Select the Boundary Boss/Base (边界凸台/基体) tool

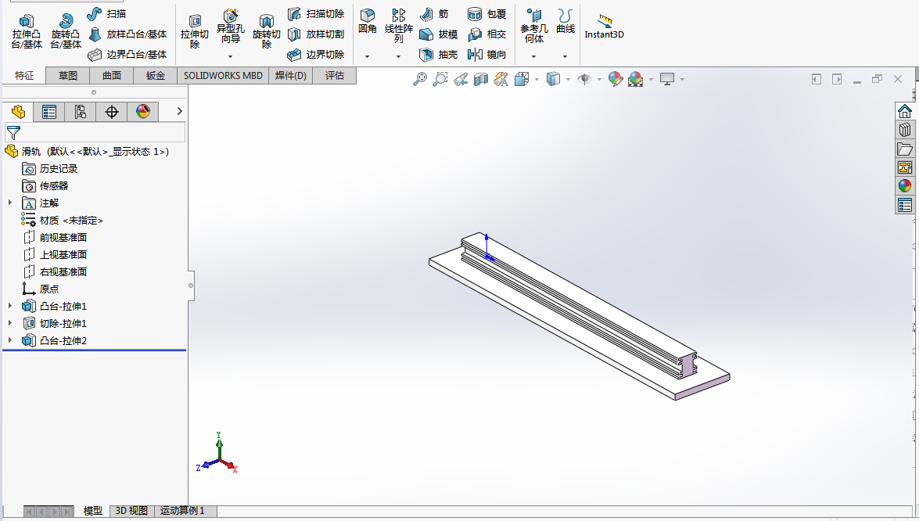click(127, 55)
